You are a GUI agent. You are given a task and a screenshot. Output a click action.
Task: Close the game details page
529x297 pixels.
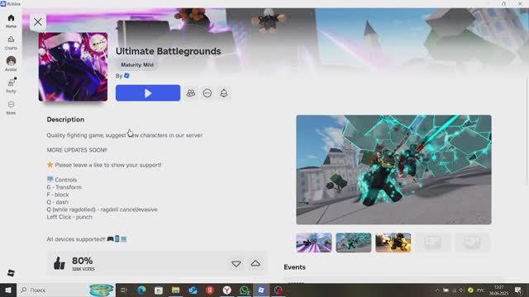[x=38, y=22]
